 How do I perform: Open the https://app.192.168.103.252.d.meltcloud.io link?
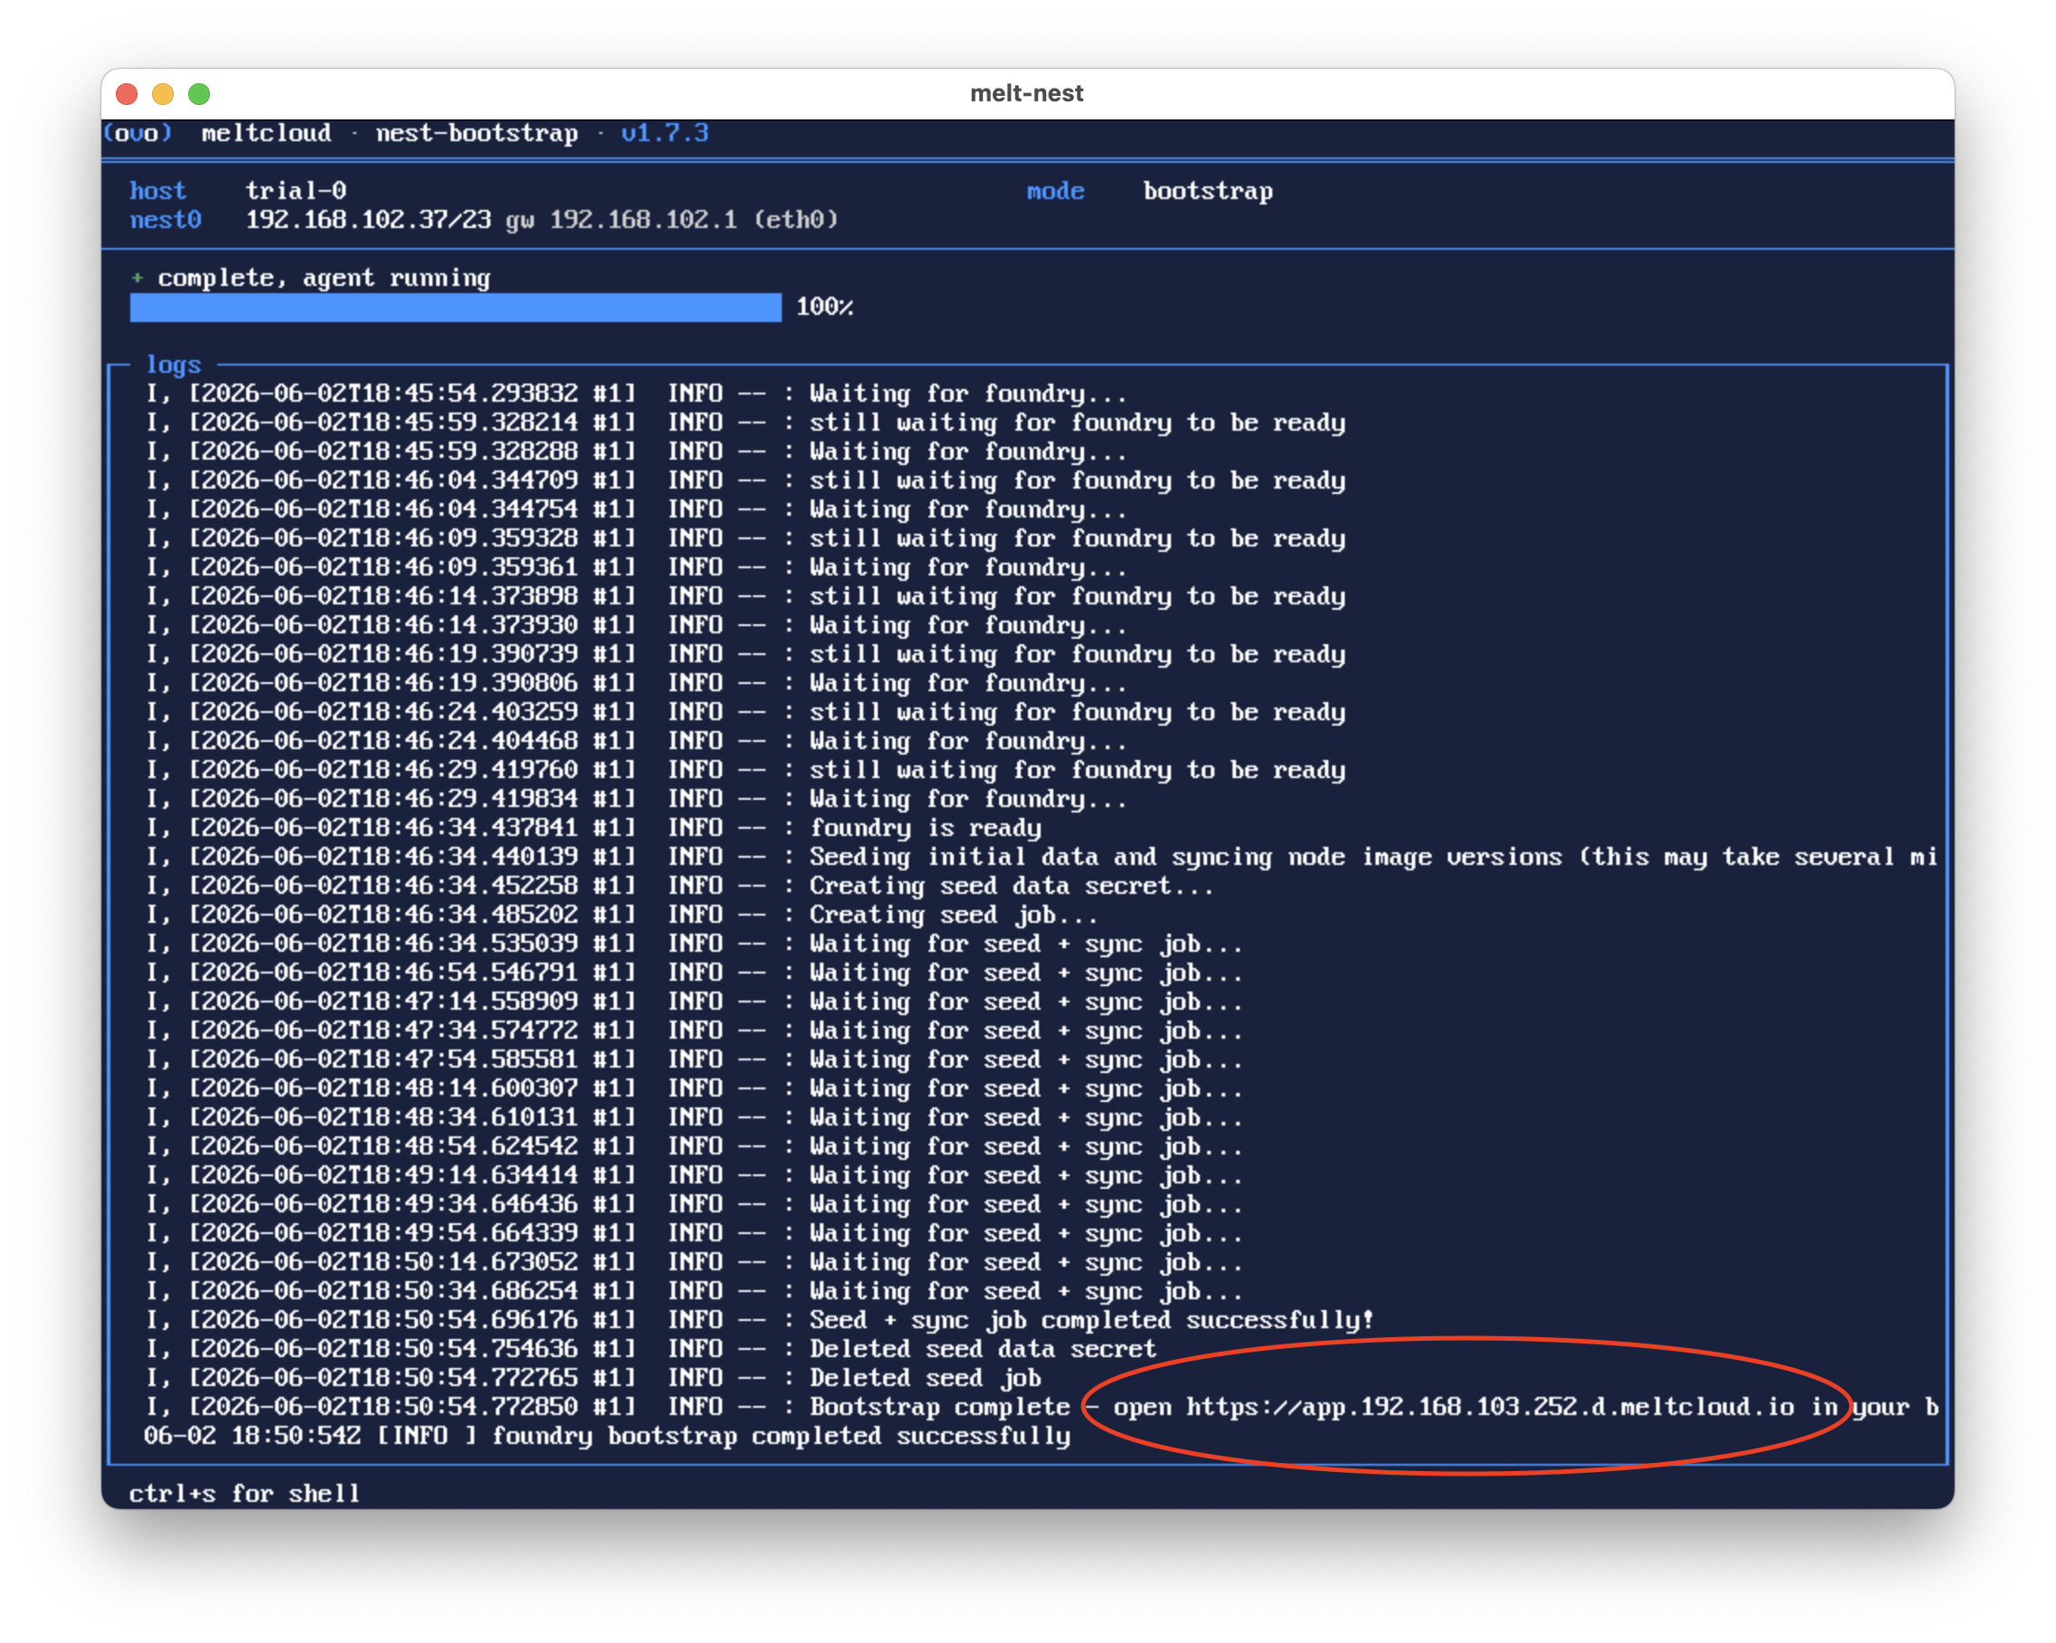1490,1407
